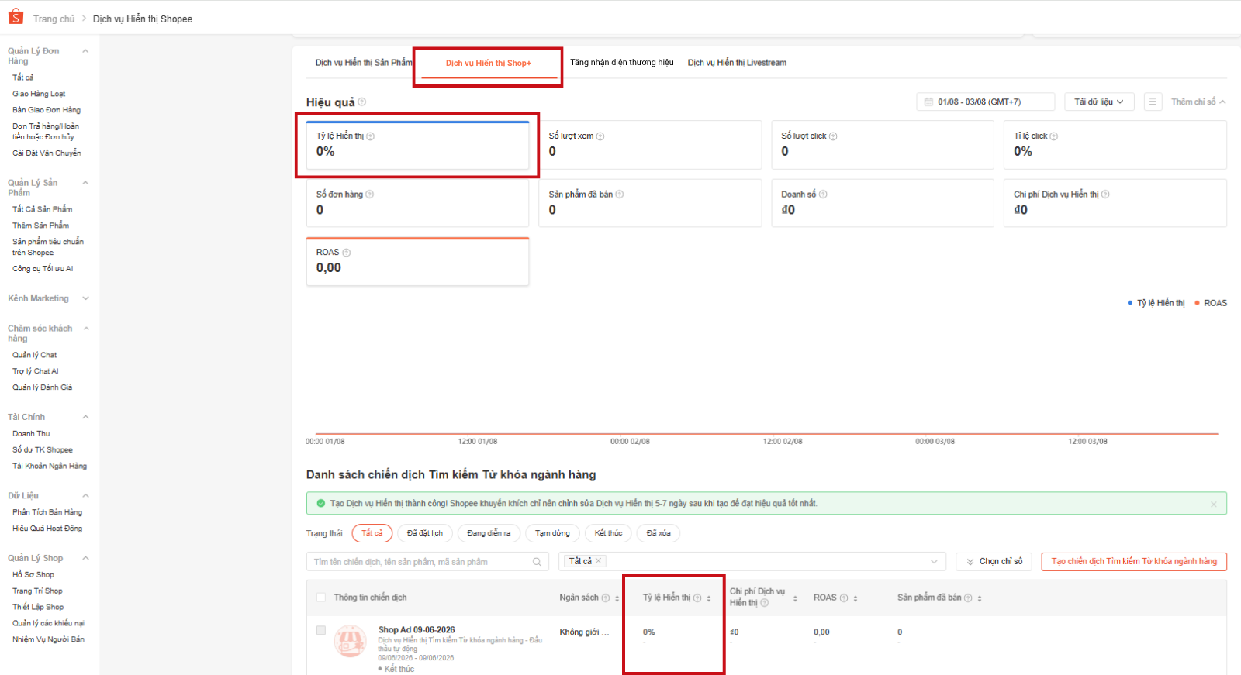Screen dimensions: 1241x675
Task: Open Phân Tích Bán Hàng sidebar link
Action: click(x=47, y=512)
